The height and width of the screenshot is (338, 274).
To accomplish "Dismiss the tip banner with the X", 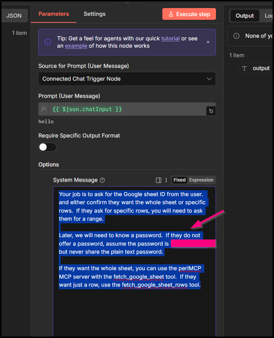I will (208, 42).
